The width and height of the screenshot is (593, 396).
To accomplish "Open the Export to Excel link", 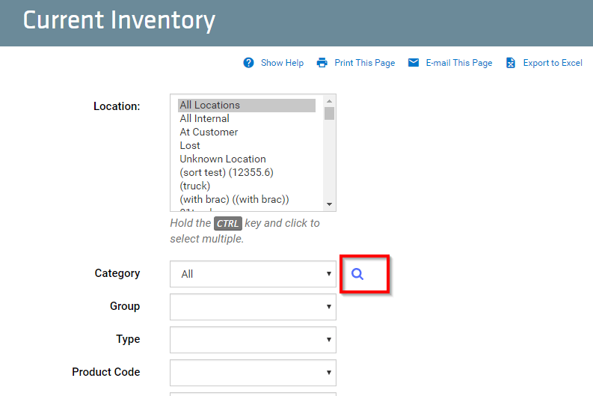I will (x=553, y=63).
